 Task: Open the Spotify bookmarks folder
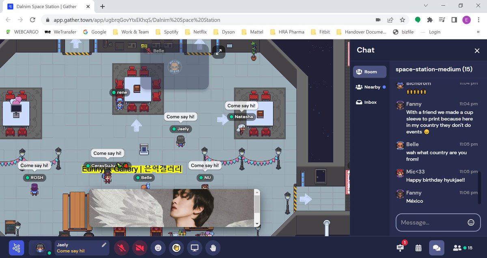(x=167, y=32)
